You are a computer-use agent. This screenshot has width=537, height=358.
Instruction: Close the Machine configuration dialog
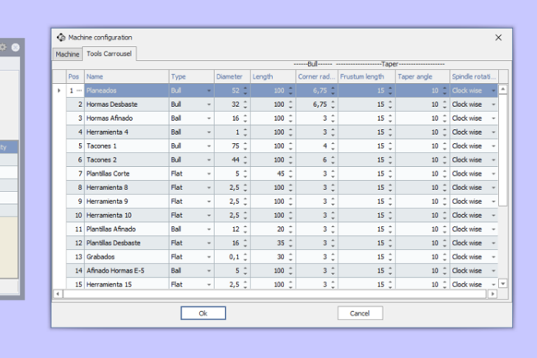pyautogui.click(x=497, y=37)
